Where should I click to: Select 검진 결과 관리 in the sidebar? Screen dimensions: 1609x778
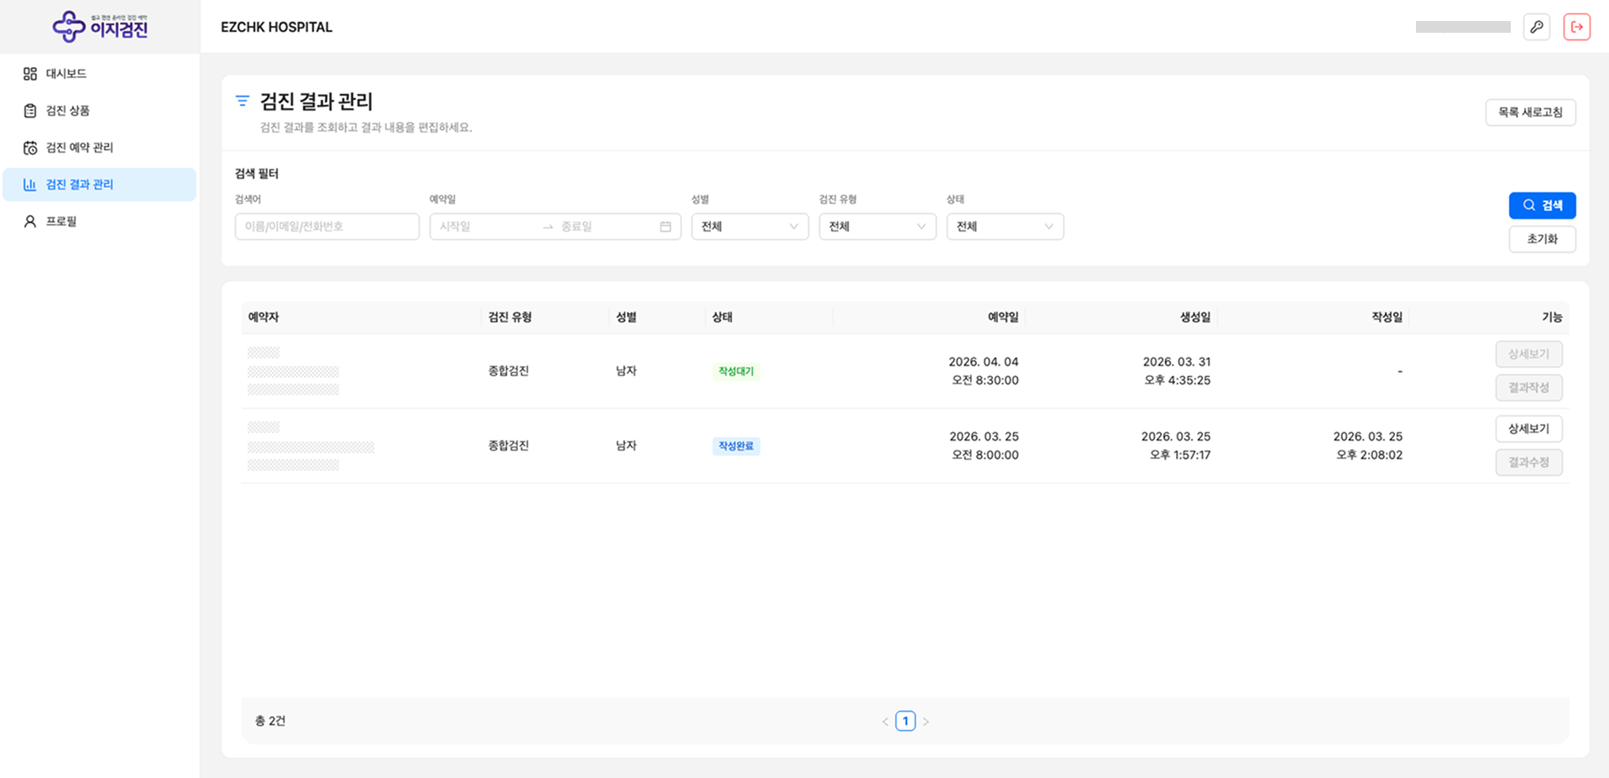tap(80, 185)
